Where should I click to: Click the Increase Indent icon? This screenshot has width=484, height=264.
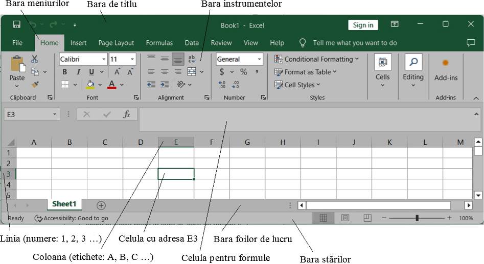pos(165,85)
